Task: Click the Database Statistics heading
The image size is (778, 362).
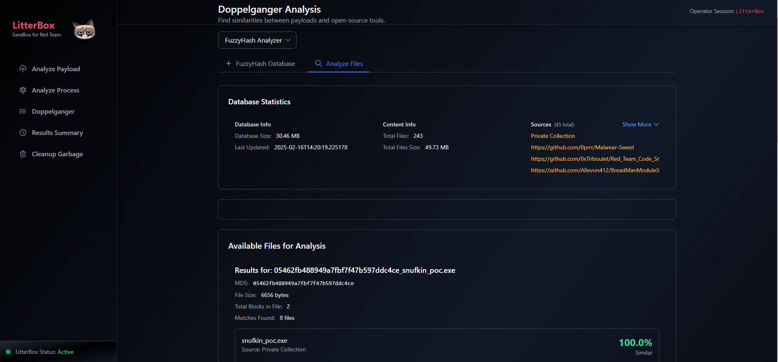Action: 259,102
